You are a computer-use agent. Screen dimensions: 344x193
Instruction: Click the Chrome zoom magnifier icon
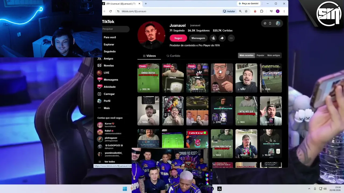coord(240,11)
